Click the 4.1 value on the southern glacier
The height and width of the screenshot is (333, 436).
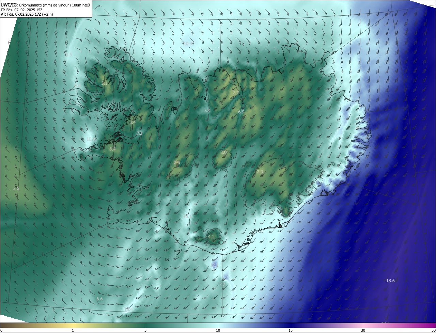tap(211, 237)
